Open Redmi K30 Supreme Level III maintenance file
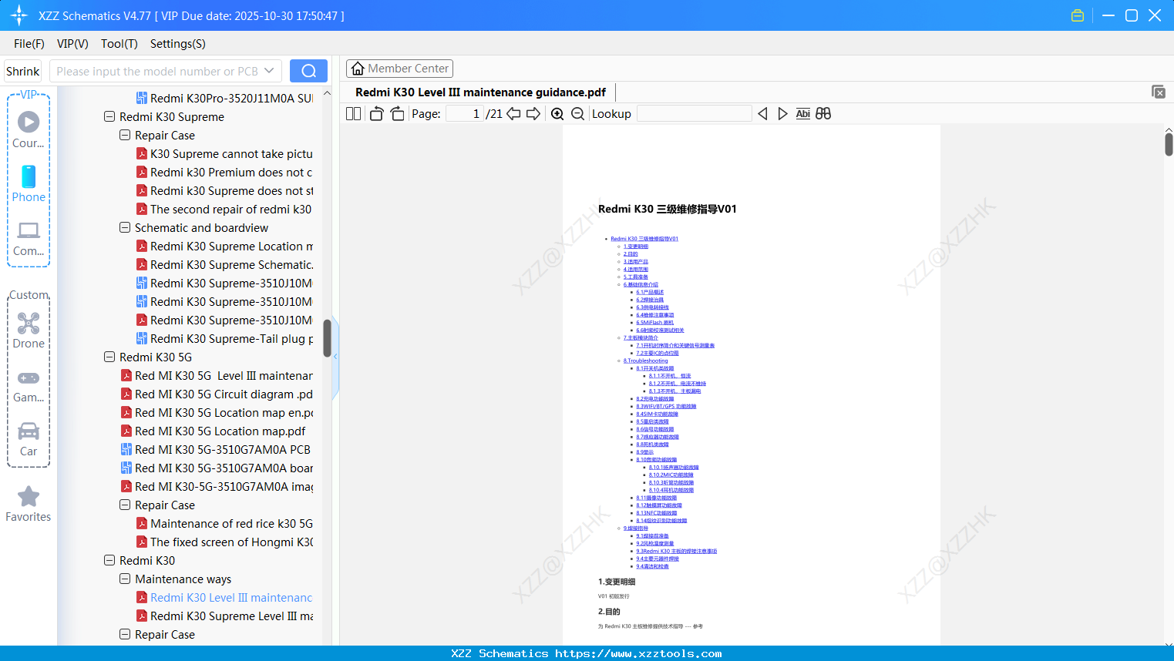The height and width of the screenshot is (661, 1174). 224,616
